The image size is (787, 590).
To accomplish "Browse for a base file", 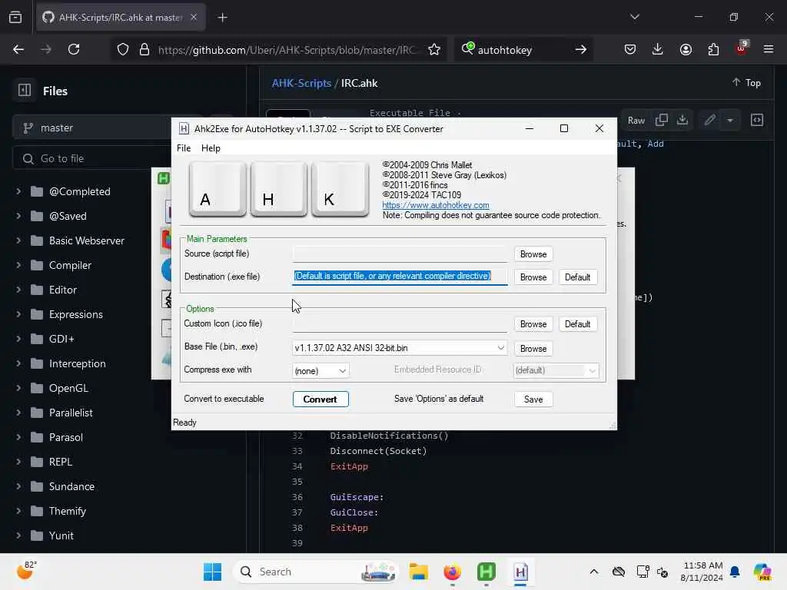I will point(533,349).
